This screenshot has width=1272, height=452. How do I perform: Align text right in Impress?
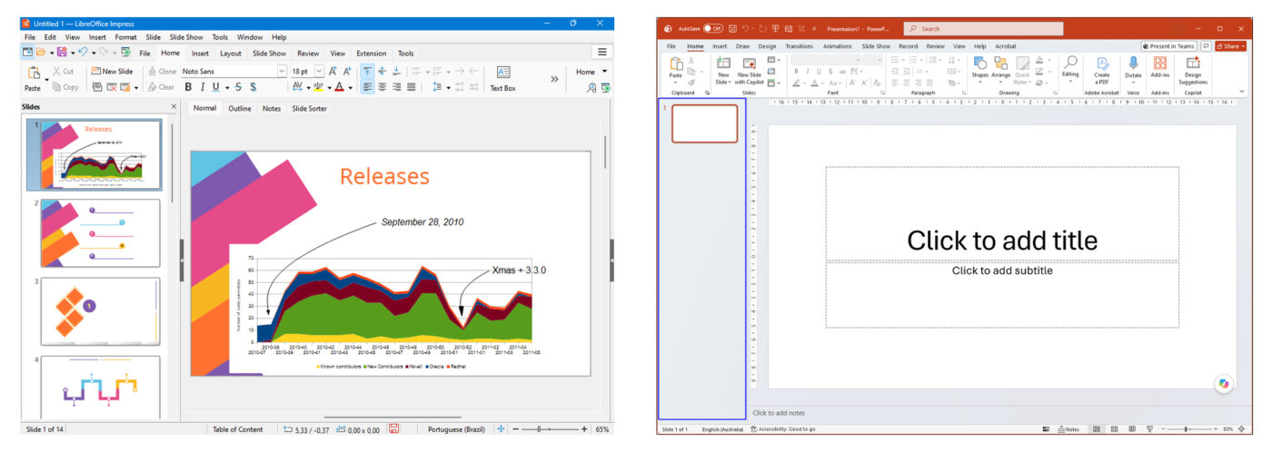[x=397, y=87]
